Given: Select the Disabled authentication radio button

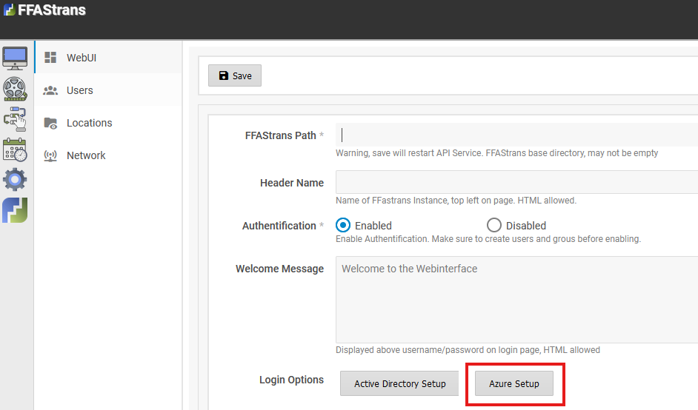Looking at the screenshot, I should coord(493,226).
